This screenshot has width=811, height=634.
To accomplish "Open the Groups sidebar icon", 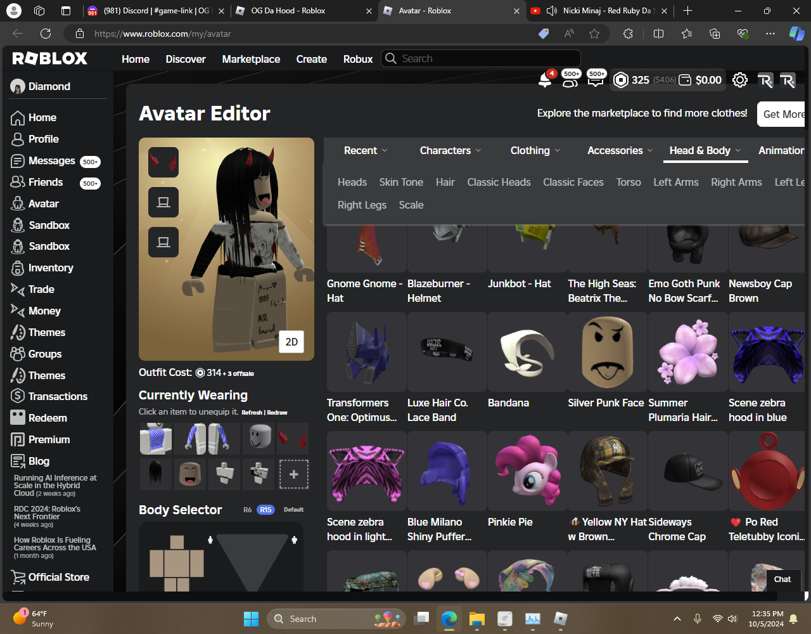I will click(18, 354).
